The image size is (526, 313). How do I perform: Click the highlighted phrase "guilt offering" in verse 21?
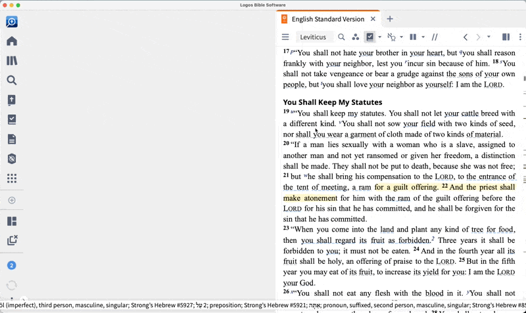[416, 187]
